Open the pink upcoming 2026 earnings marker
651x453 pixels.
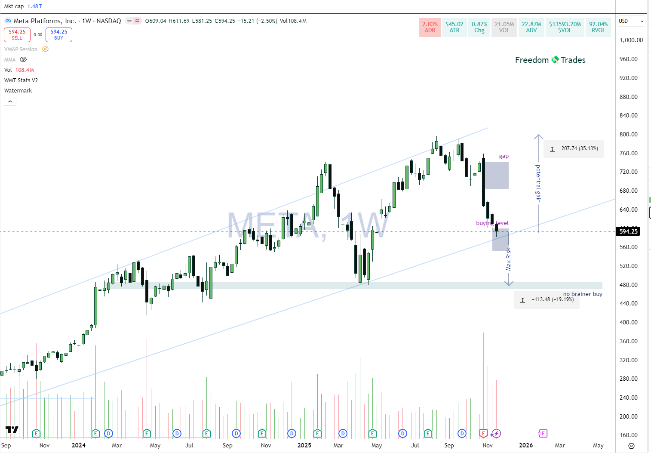click(x=543, y=433)
